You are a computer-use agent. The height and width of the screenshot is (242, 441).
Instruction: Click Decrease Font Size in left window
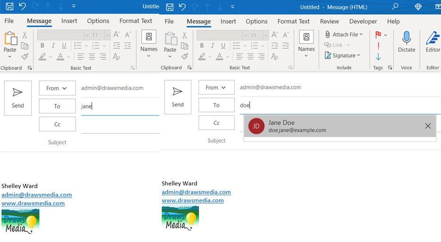128,35
